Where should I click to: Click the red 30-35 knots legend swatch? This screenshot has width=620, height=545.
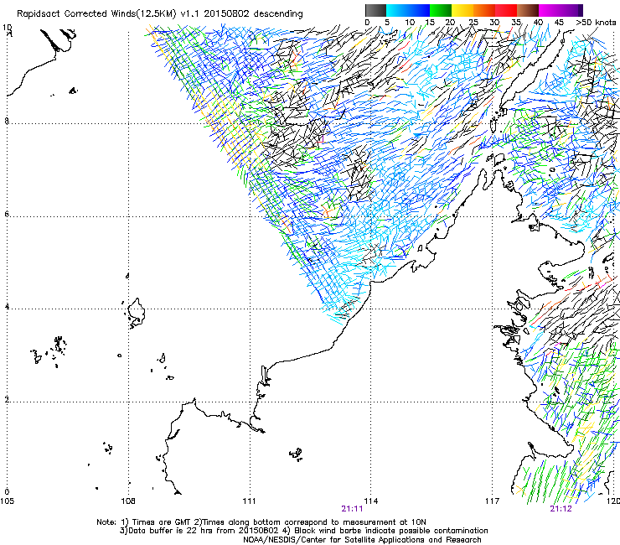coord(506,10)
